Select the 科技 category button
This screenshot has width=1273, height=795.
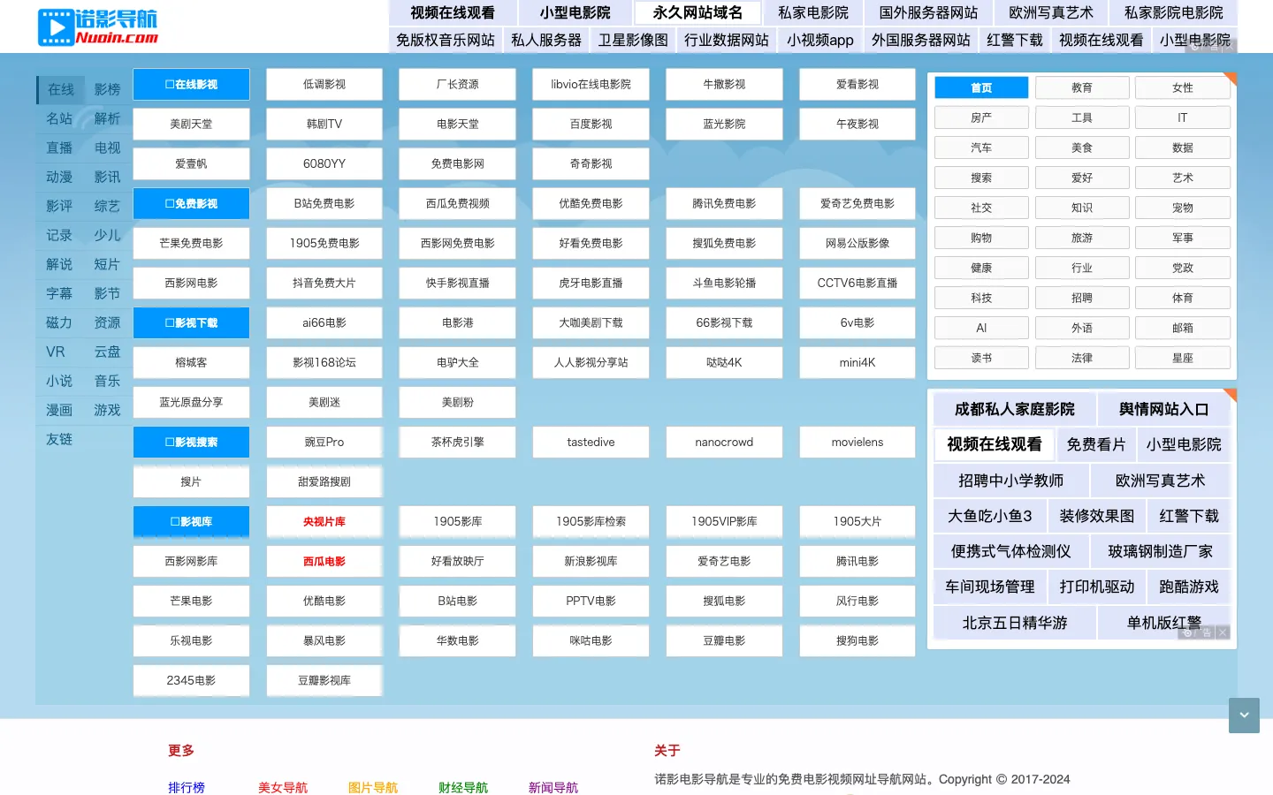click(981, 299)
